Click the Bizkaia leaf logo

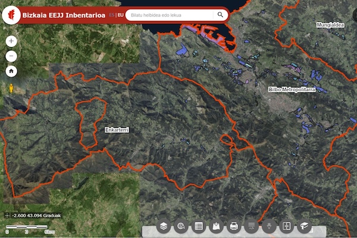pyautogui.click(x=10, y=15)
